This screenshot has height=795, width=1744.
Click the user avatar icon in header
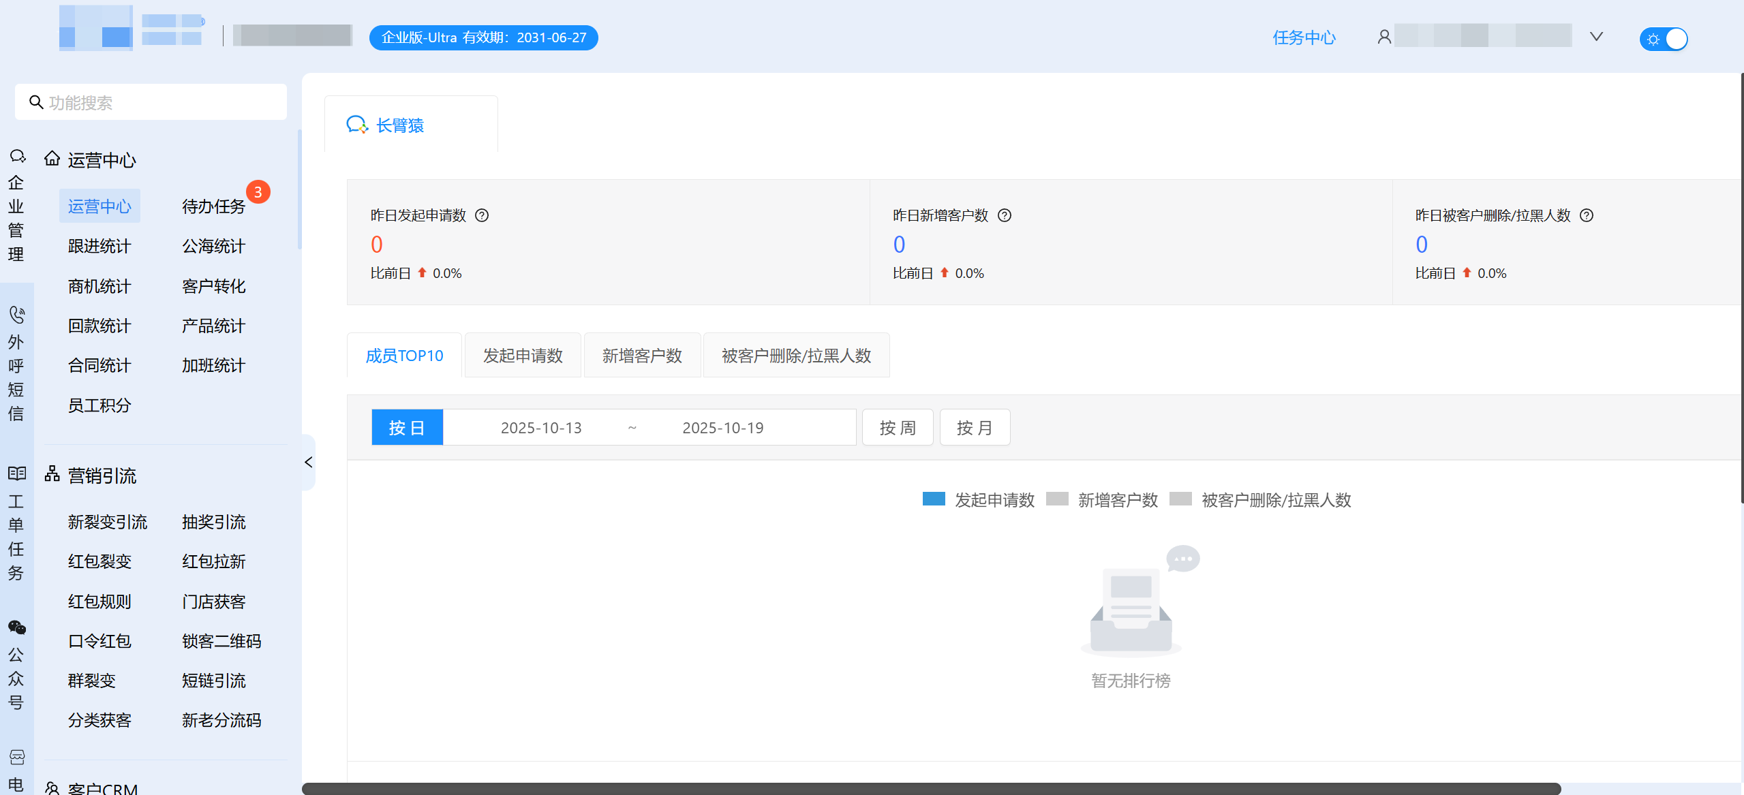(1384, 37)
